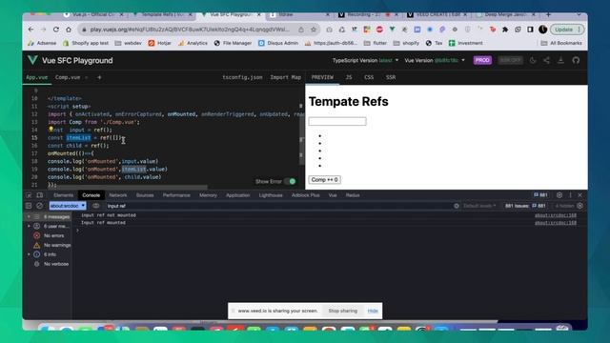Open the about:srcdoc context dropdown
Screen dimensions: 610x343
68,206
